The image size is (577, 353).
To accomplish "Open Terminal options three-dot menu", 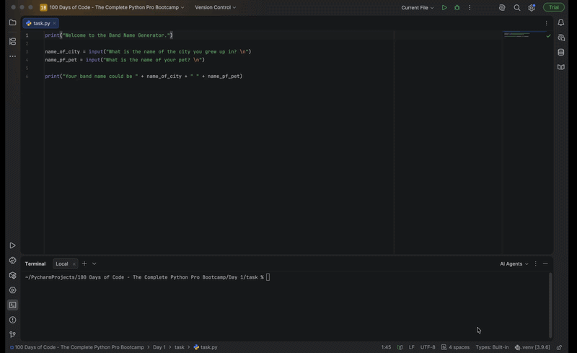I will pos(535,263).
